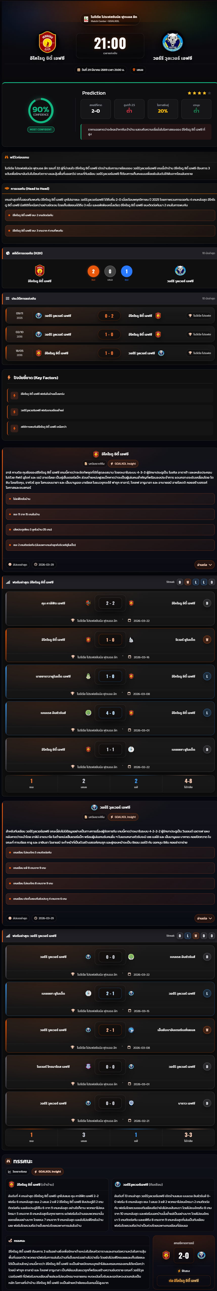Click the lightning bolt icon next to Key Factors

click(9, 377)
